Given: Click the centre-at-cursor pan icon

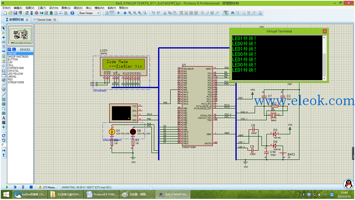Looking at the screenshot, I should point(125,13).
